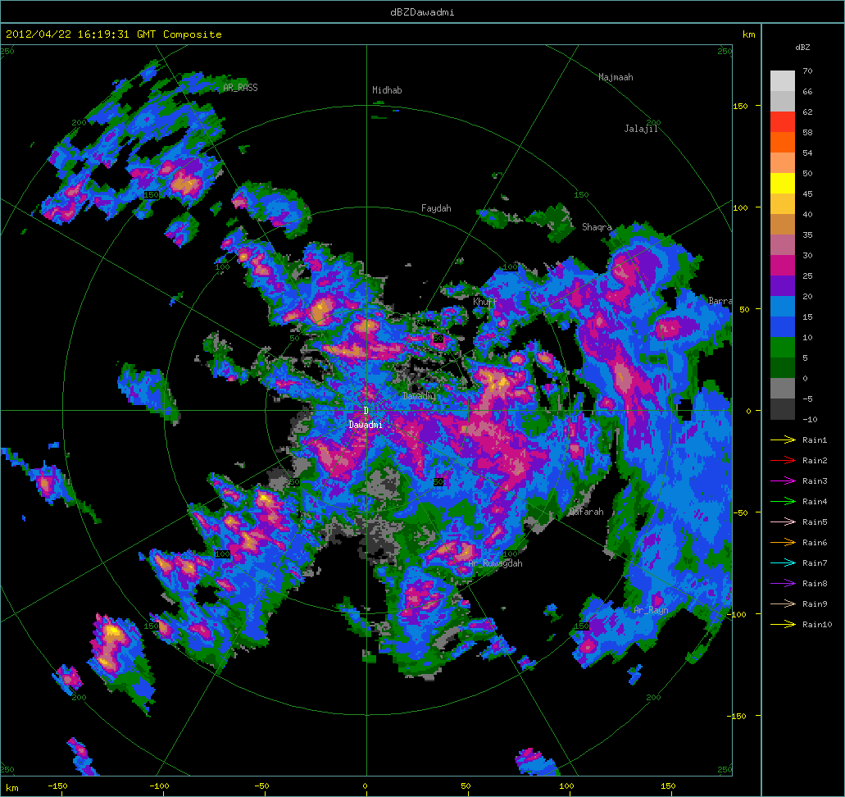The height and width of the screenshot is (797, 845).
Task: Click the light gray 66–70 dBZ swatch
Action: pos(783,80)
